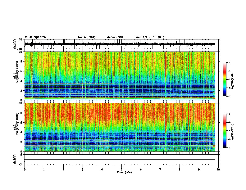The height and width of the screenshot is (190, 246).
Task: Click the strong vertical burst in ch.1 spectrogram past minute 7
Action: click(165, 76)
